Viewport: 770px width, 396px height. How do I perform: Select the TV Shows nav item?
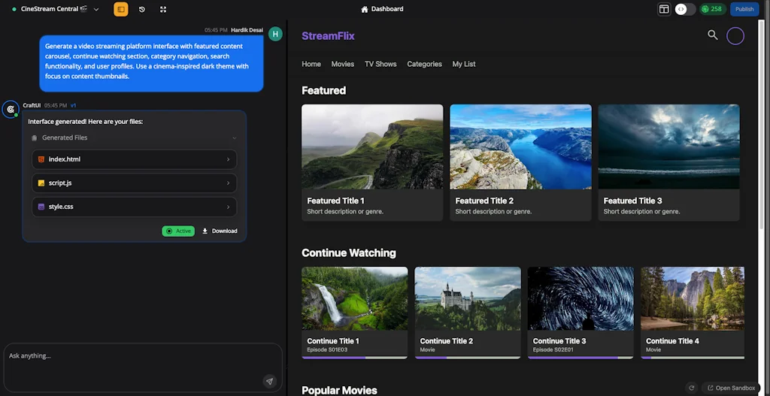pyautogui.click(x=380, y=64)
